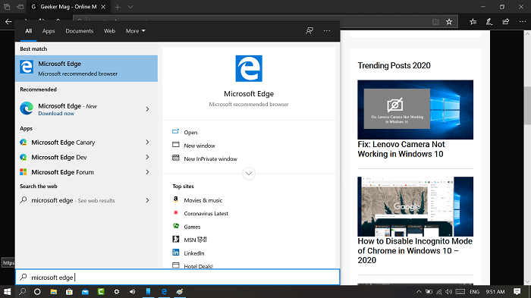
Task: Click the share page icon in Edge
Action: [x=506, y=22]
